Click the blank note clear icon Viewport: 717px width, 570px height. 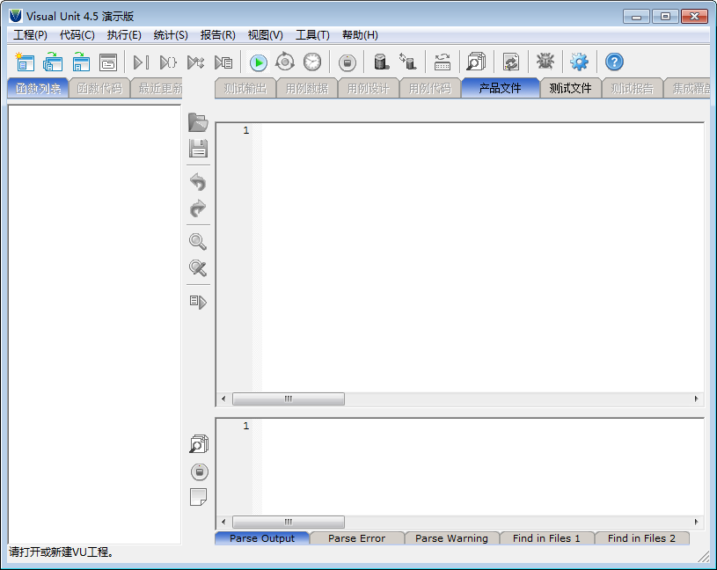(199, 497)
